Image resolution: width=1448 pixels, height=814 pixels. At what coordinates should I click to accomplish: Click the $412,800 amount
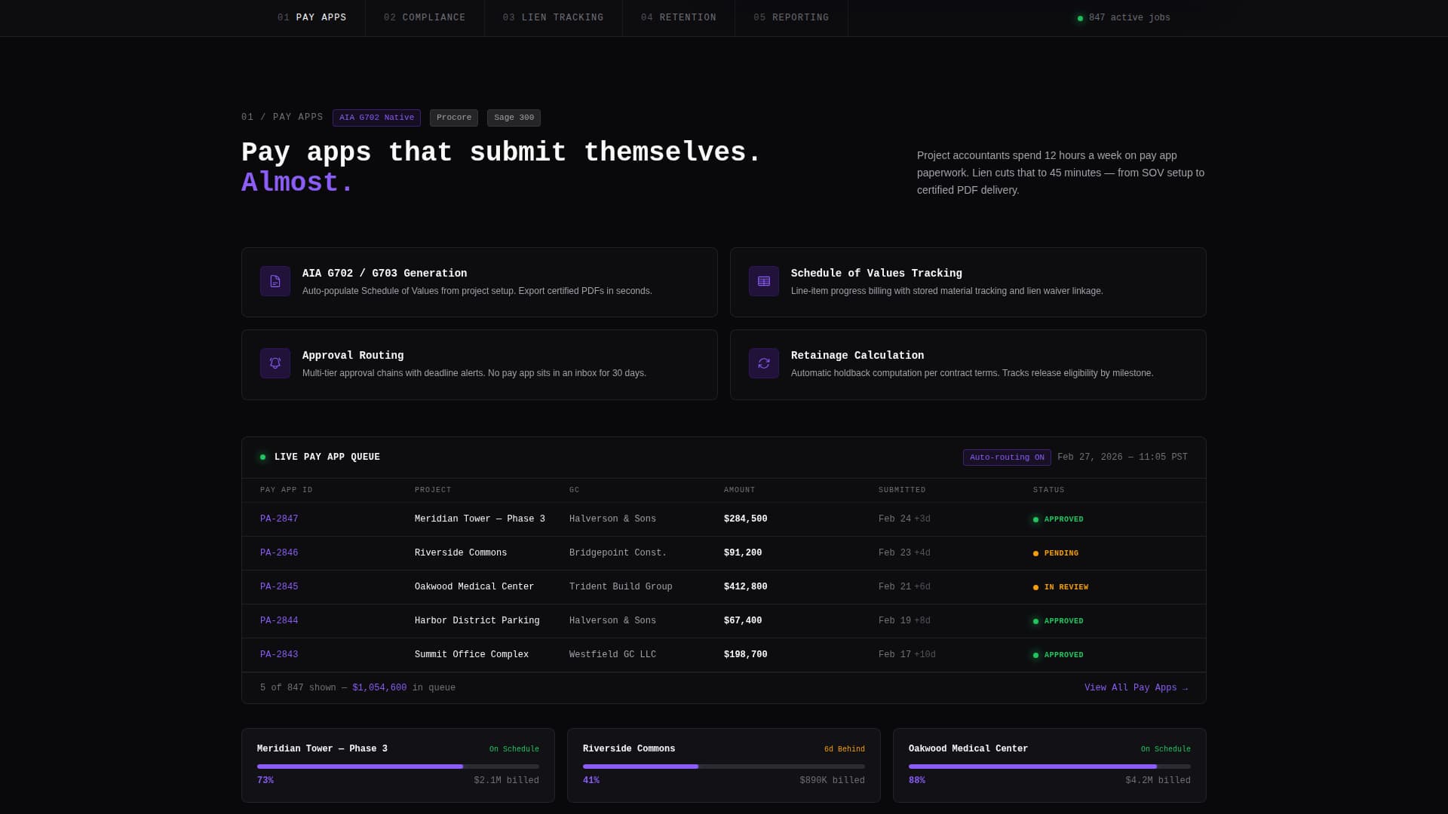pyautogui.click(x=746, y=587)
